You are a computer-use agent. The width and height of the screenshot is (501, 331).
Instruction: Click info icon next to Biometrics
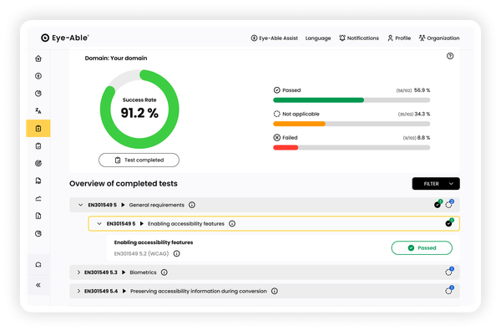[x=164, y=272]
